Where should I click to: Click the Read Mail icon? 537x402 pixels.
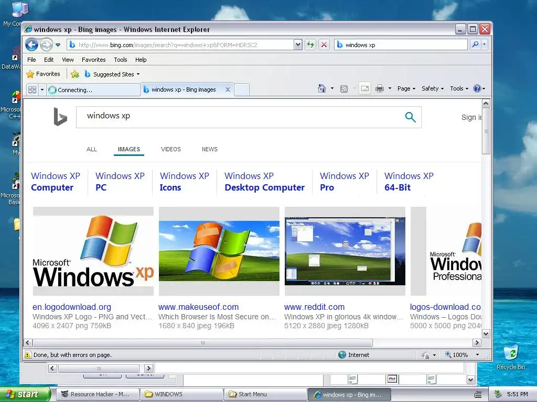tap(365, 88)
